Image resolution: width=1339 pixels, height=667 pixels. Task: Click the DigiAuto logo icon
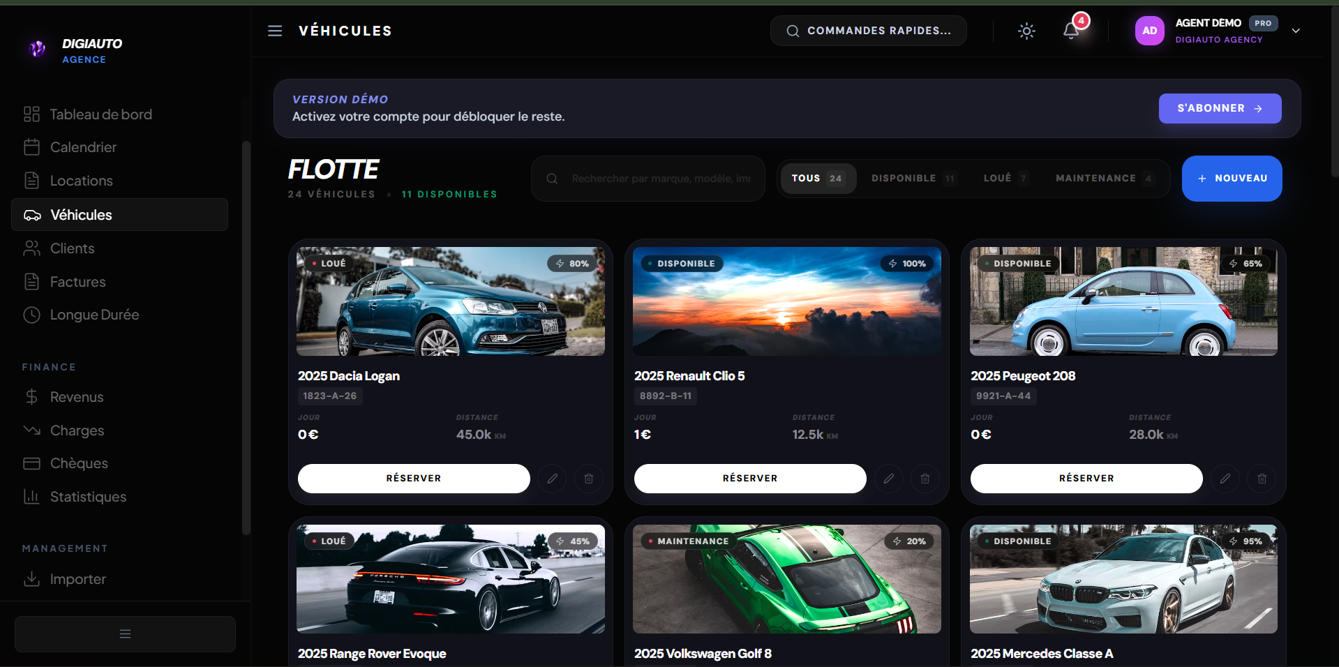pos(38,48)
